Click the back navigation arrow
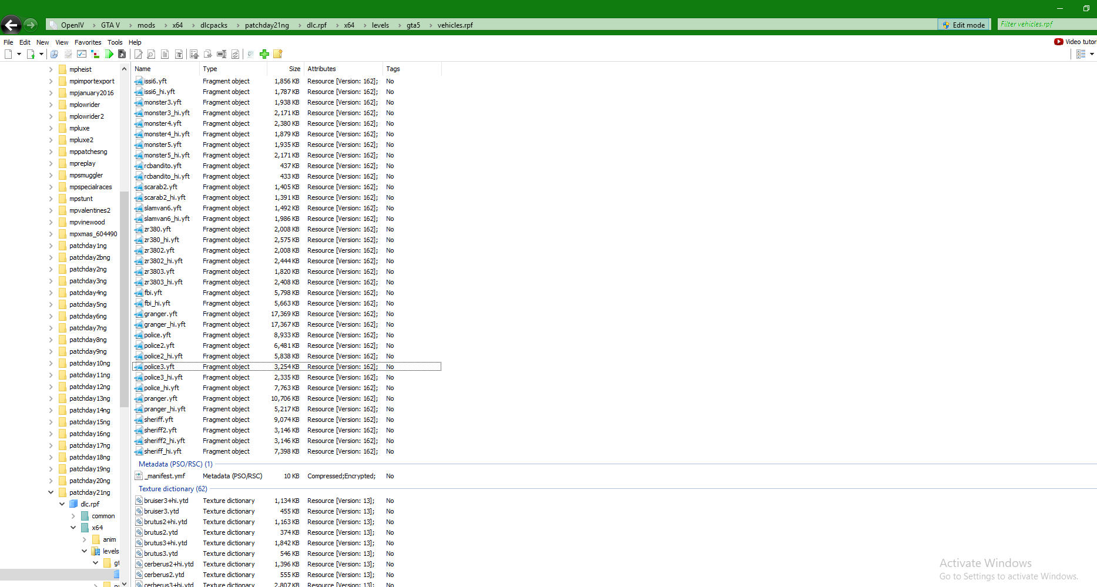Viewport: 1097px width, 587px height. (11, 25)
